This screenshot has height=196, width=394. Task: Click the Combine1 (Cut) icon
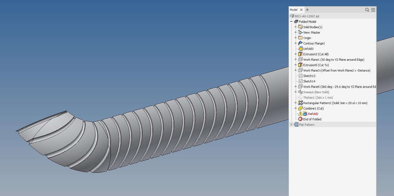(x=300, y=108)
